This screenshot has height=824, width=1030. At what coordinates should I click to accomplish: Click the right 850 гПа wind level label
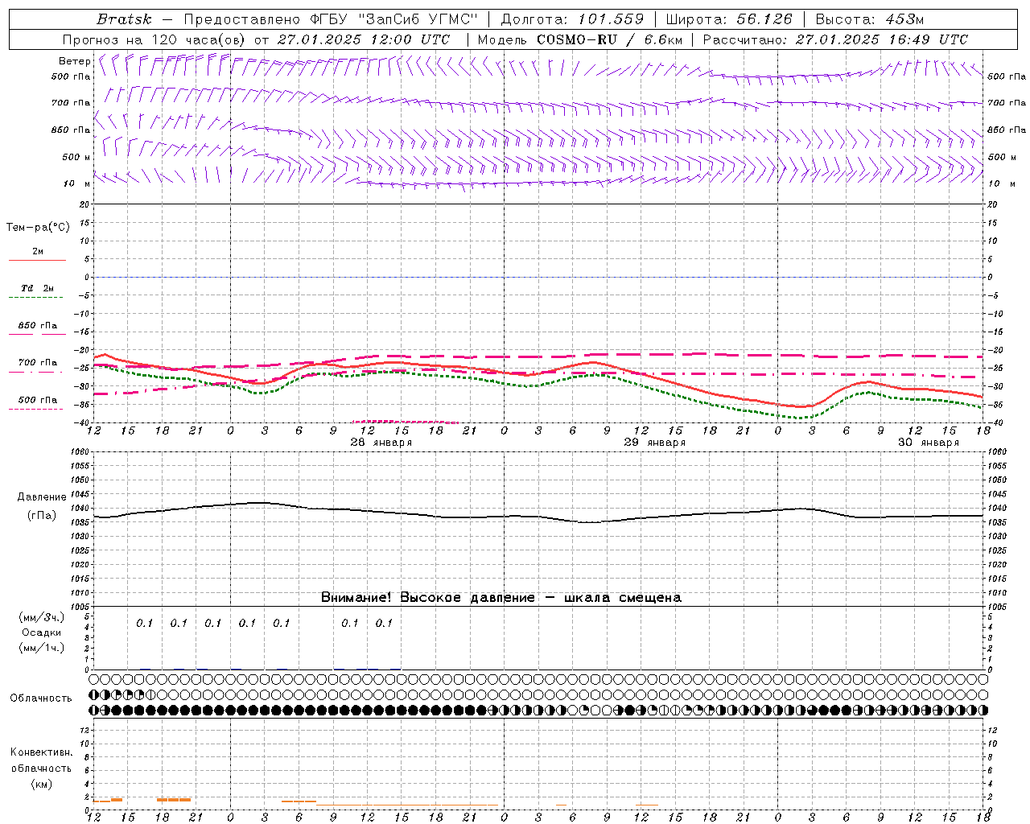(1007, 130)
